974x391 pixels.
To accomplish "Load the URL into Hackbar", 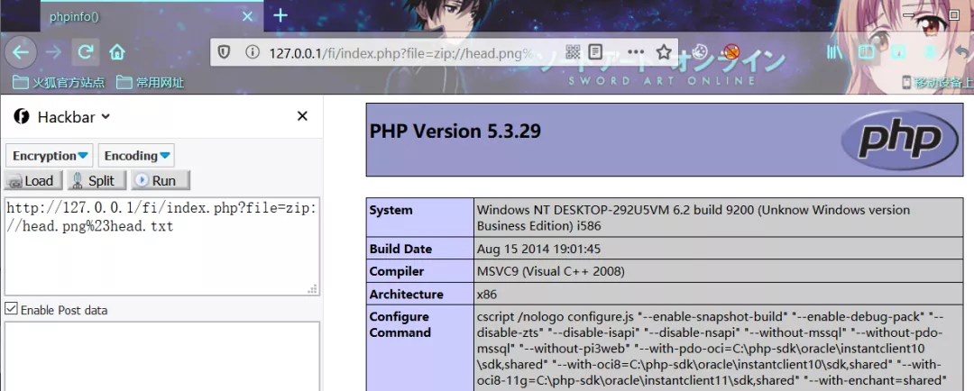I will click(x=33, y=180).
